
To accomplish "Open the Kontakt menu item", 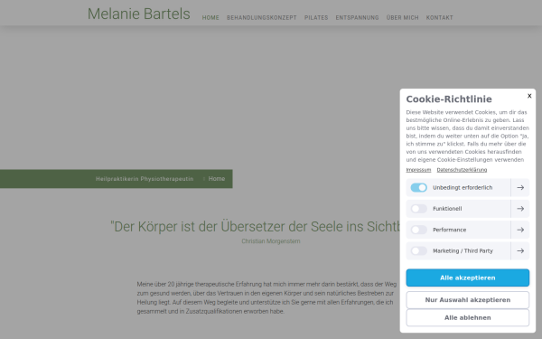I will click(439, 18).
